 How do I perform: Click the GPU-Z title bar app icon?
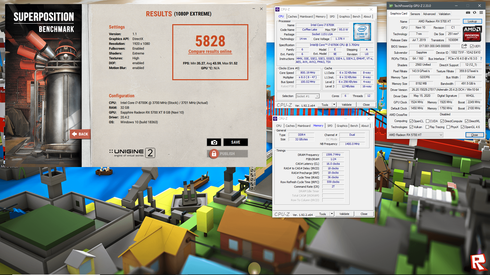coord(391,6)
